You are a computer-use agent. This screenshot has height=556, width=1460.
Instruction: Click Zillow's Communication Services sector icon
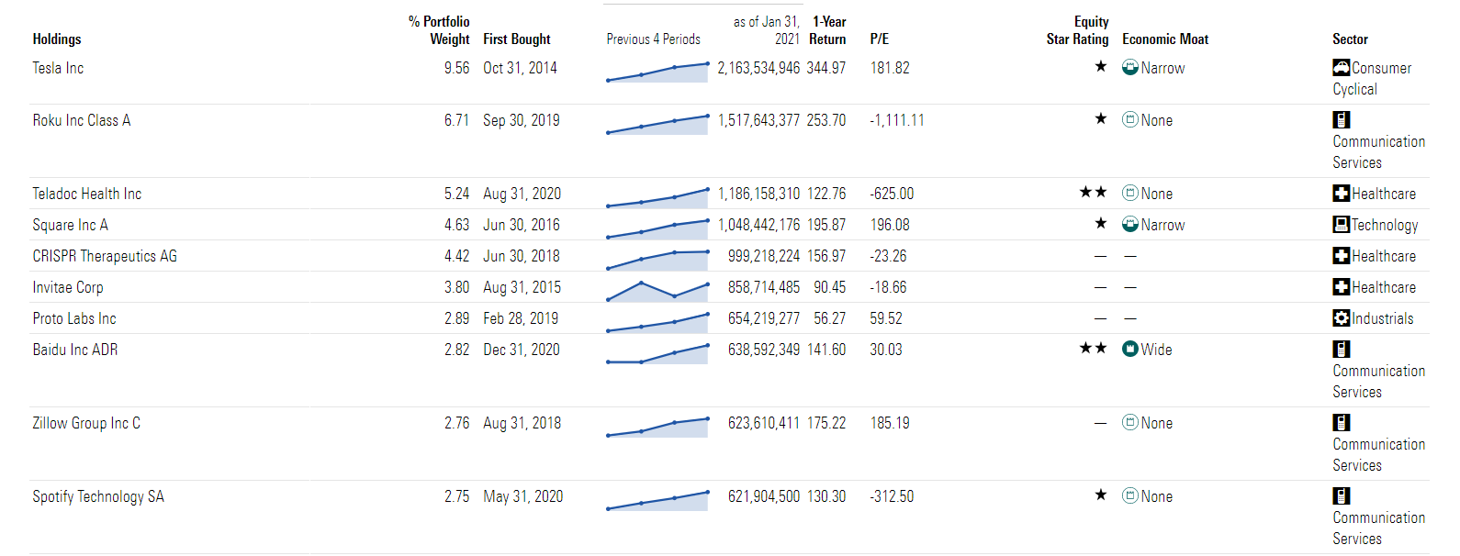tap(1341, 422)
